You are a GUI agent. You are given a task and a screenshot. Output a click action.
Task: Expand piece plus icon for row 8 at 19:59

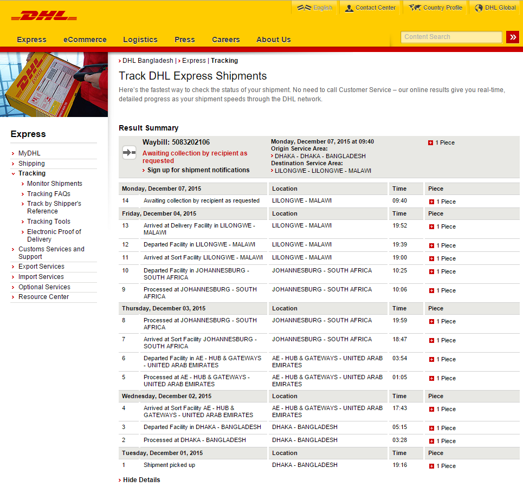click(431, 321)
